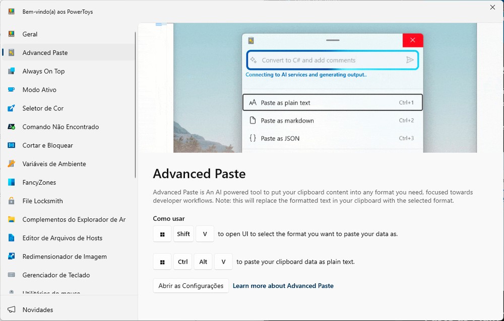Click the Advanced Paste sidebar icon

[11, 53]
